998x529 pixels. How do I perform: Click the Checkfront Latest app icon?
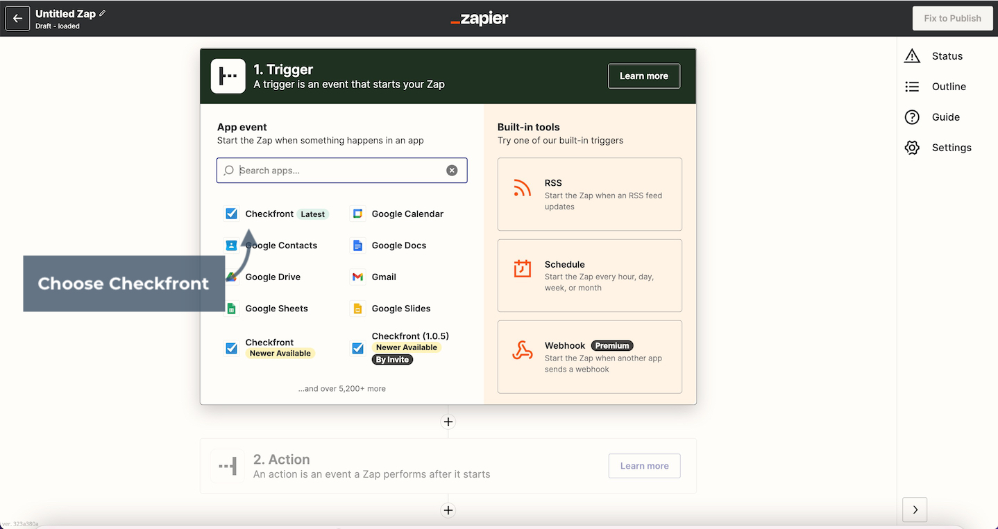coord(232,214)
